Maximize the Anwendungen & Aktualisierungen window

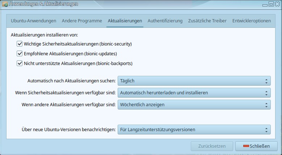click(271, 4)
